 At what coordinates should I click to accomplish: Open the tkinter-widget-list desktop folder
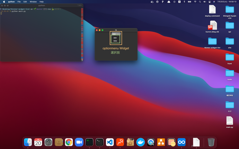point(212,43)
